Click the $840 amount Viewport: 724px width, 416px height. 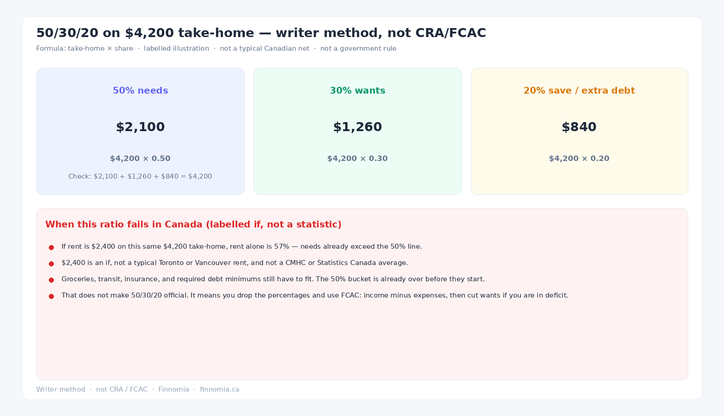(579, 127)
